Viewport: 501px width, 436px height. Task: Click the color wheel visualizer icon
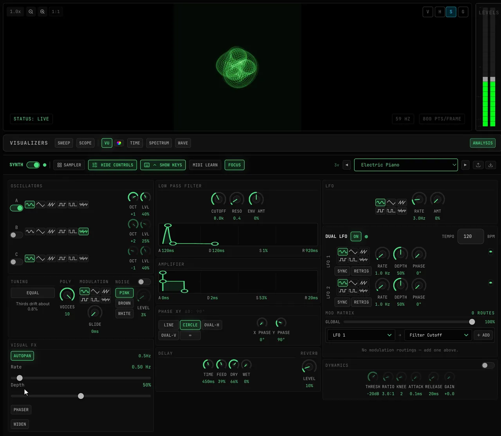(x=119, y=143)
